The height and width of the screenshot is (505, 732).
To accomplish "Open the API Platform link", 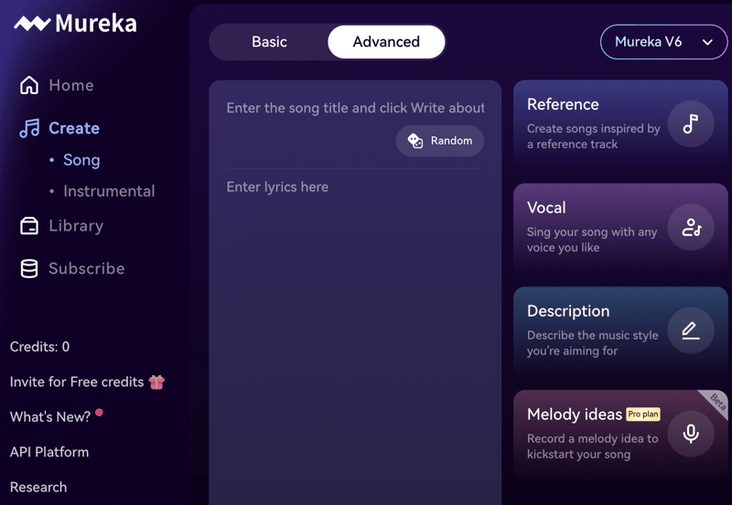I will point(49,452).
